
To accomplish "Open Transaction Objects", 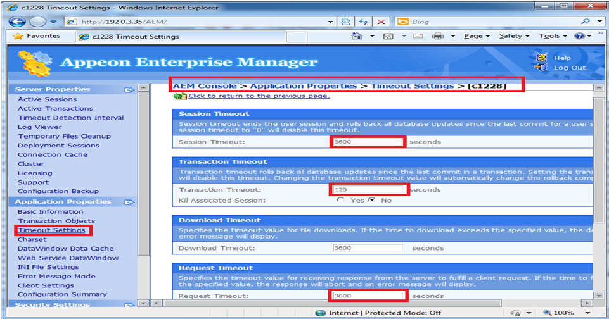I will (56, 221).
